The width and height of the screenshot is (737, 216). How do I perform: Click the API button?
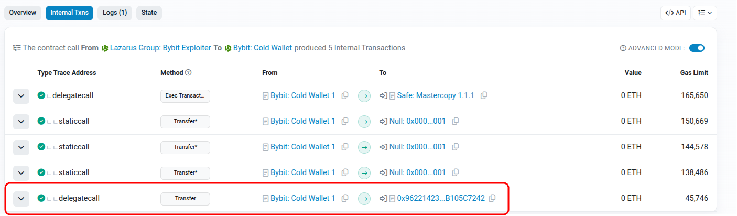[x=675, y=13]
